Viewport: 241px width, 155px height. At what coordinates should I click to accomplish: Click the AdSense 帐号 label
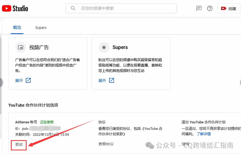[26, 122]
